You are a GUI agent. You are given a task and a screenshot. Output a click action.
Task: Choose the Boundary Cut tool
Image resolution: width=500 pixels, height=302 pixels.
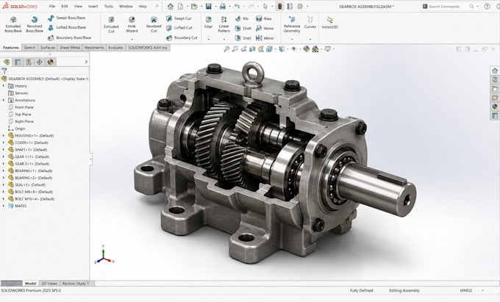click(182, 37)
